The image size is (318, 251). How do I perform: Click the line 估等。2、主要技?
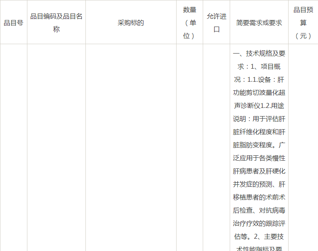click(x=259, y=237)
